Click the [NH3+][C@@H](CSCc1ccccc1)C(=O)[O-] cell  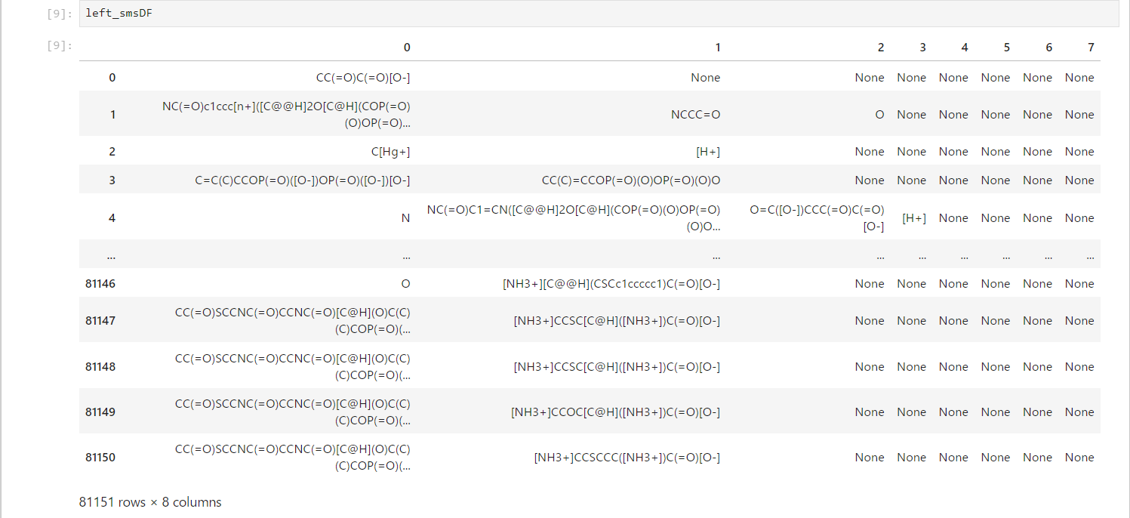click(x=611, y=284)
